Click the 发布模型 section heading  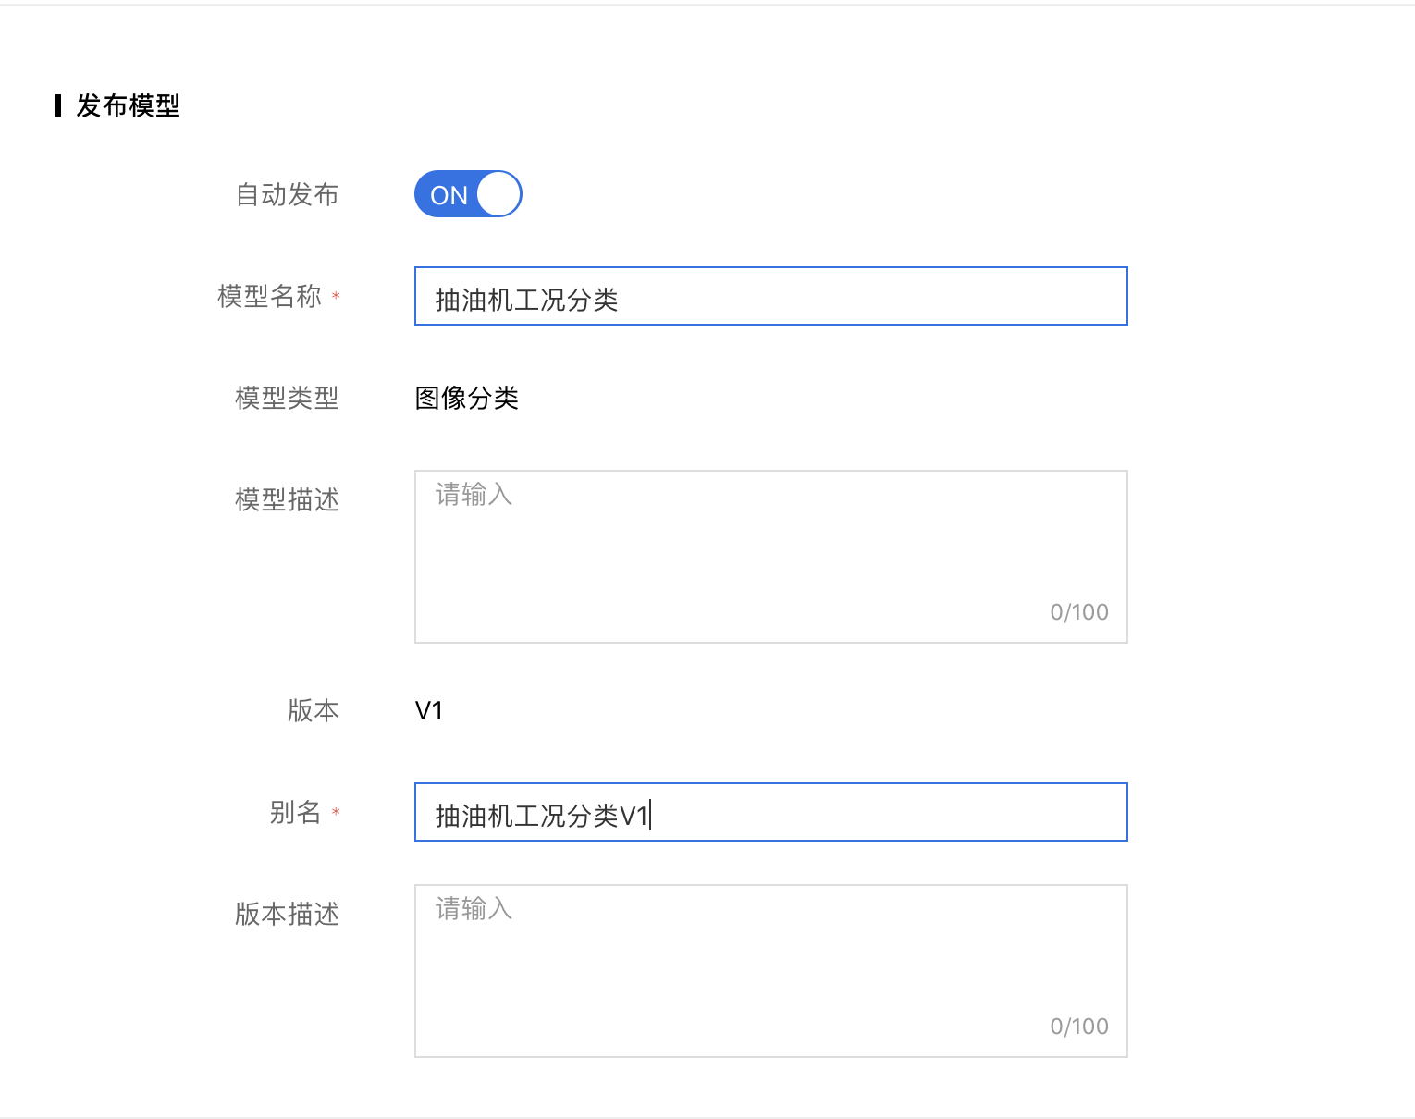[128, 105]
